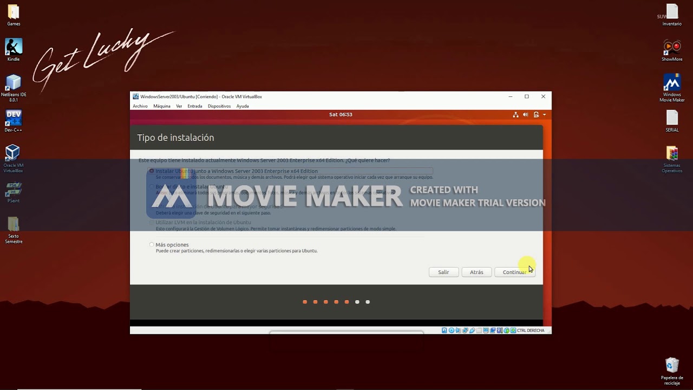The image size is (693, 390).
Task: Click the shared folders icon in VirtualBox status bar
Action: [x=479, y=330]
